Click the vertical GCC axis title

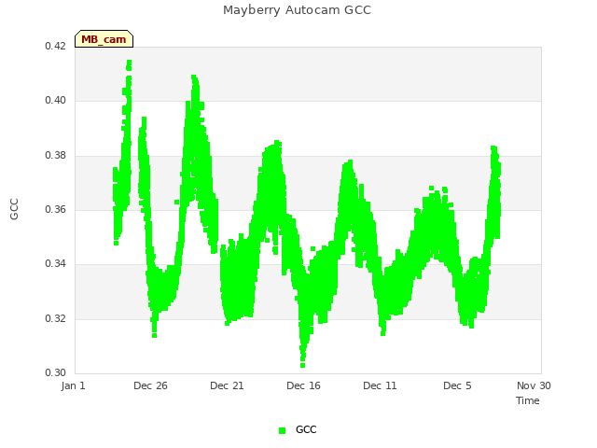[14, 209]
